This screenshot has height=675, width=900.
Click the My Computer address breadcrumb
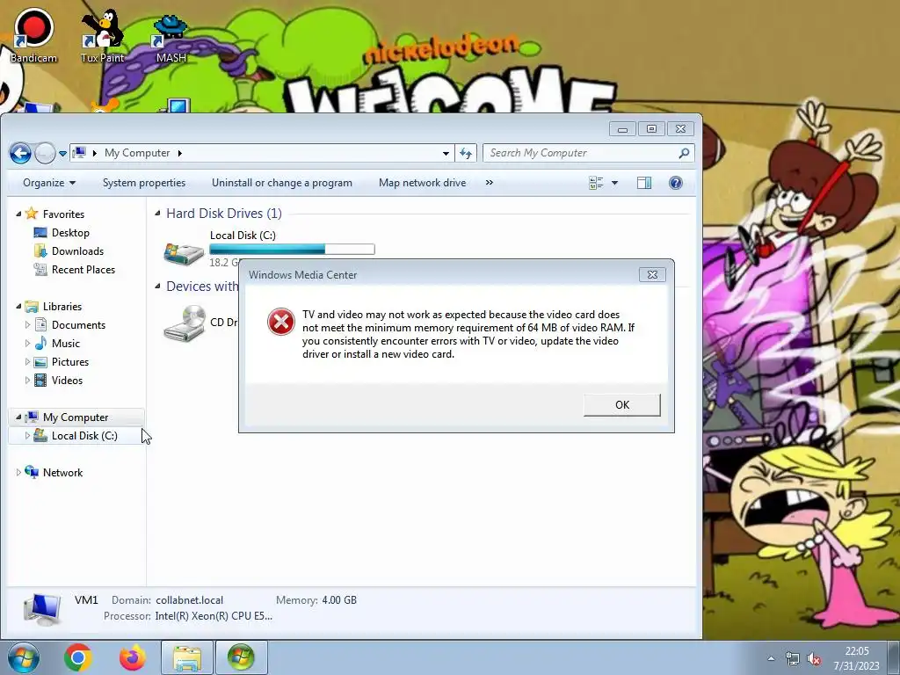pyautogui.click(x=137, y=153)
